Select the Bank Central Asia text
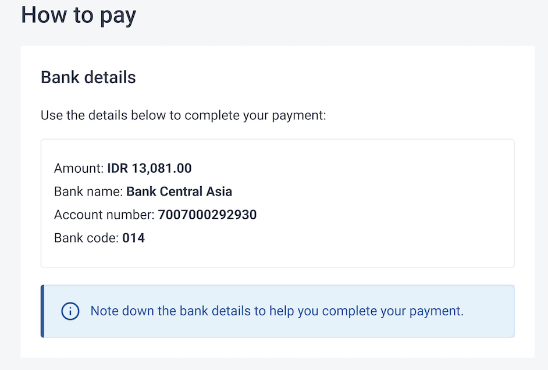This screenshot has width=548, height=370. point(179,191)
